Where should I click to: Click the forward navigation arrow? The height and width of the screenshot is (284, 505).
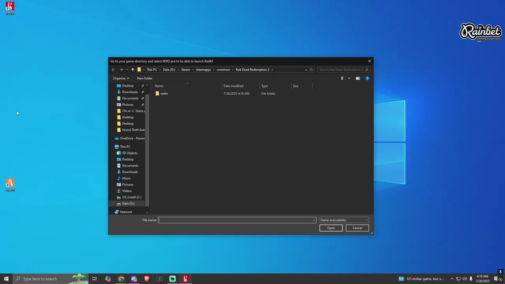click(121, 70)
